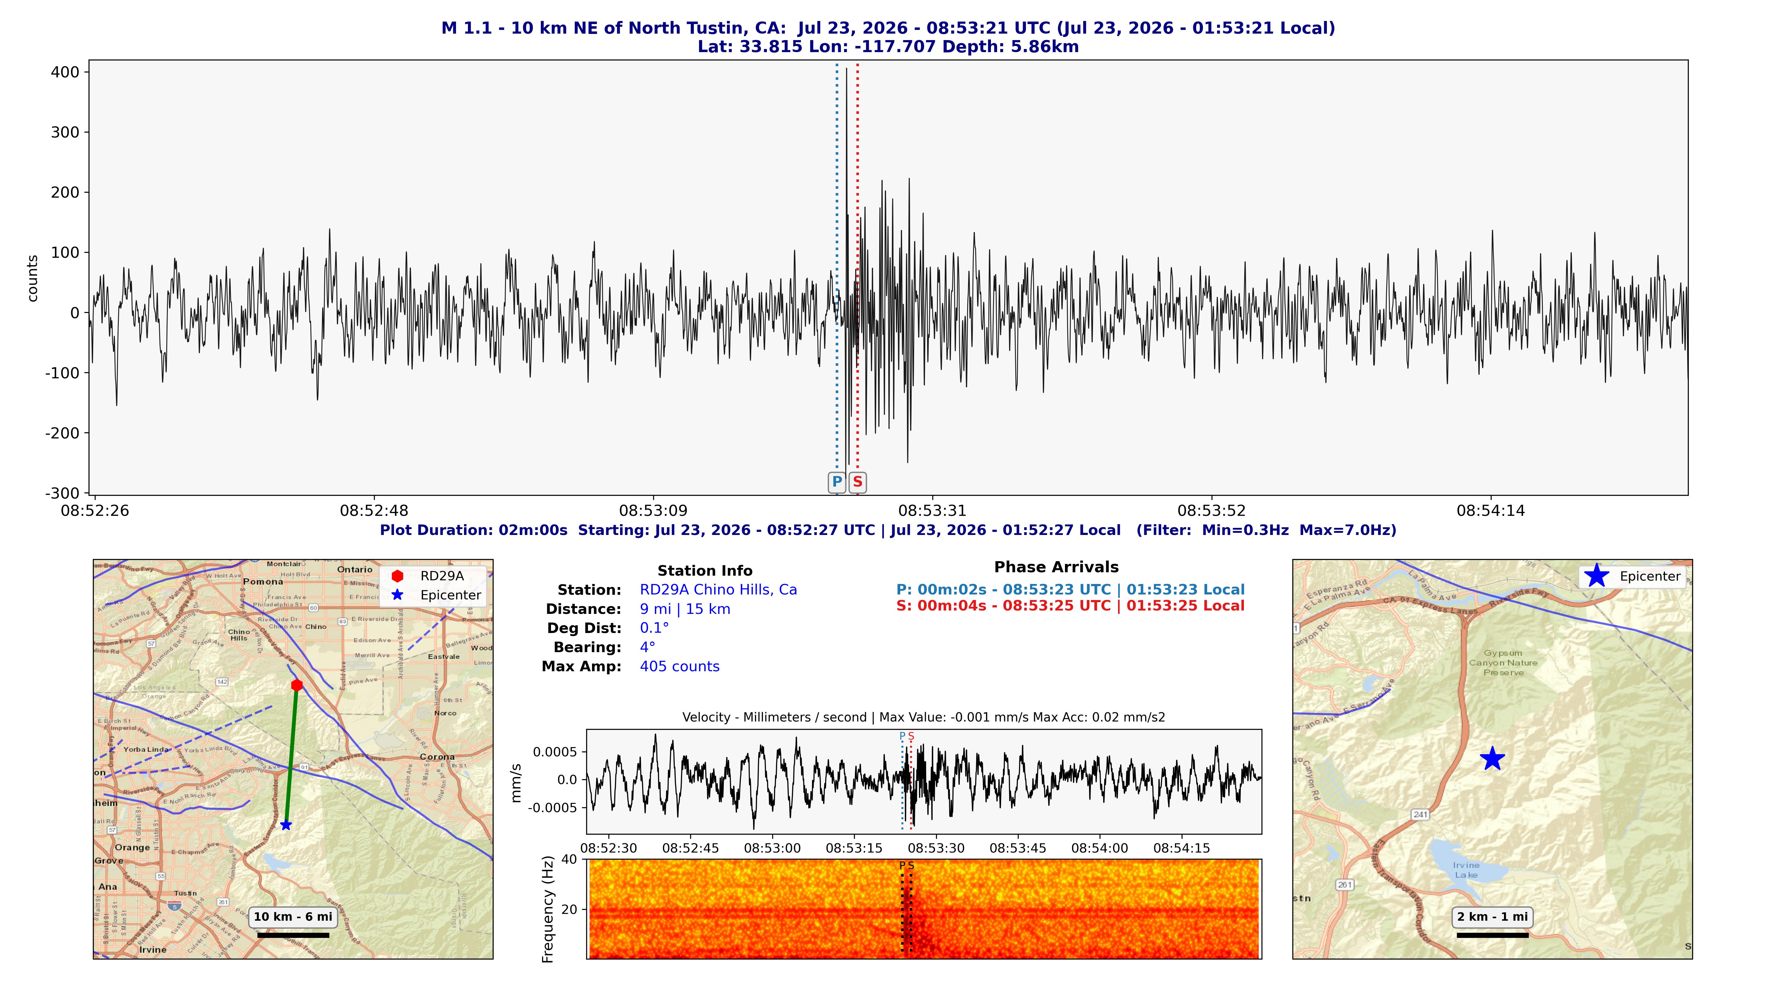Select the blue star symbol in the close-up map legend
This screenshot has height=999, width=1777.
click(1596, 576)
